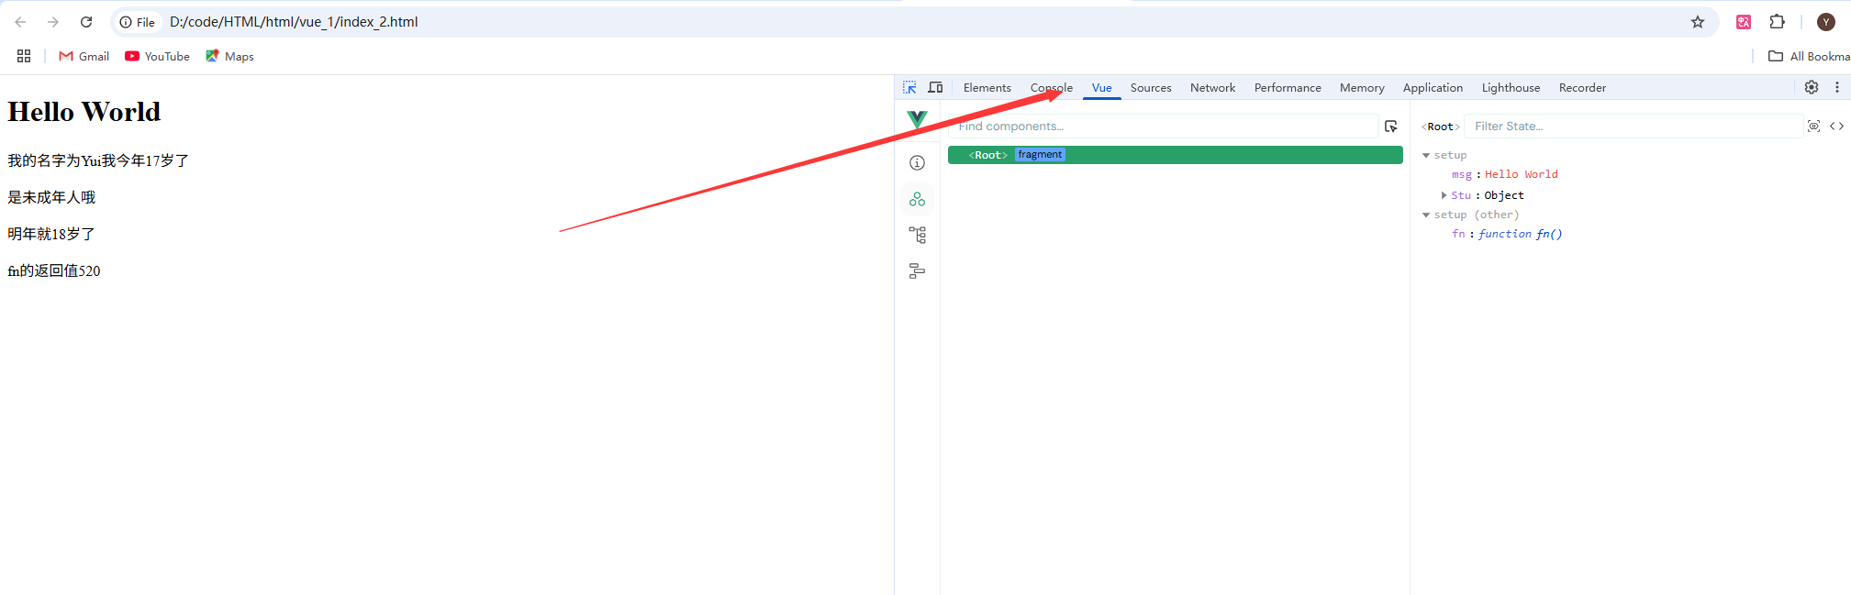Switch to the Memory tab

click(1362, 88)
